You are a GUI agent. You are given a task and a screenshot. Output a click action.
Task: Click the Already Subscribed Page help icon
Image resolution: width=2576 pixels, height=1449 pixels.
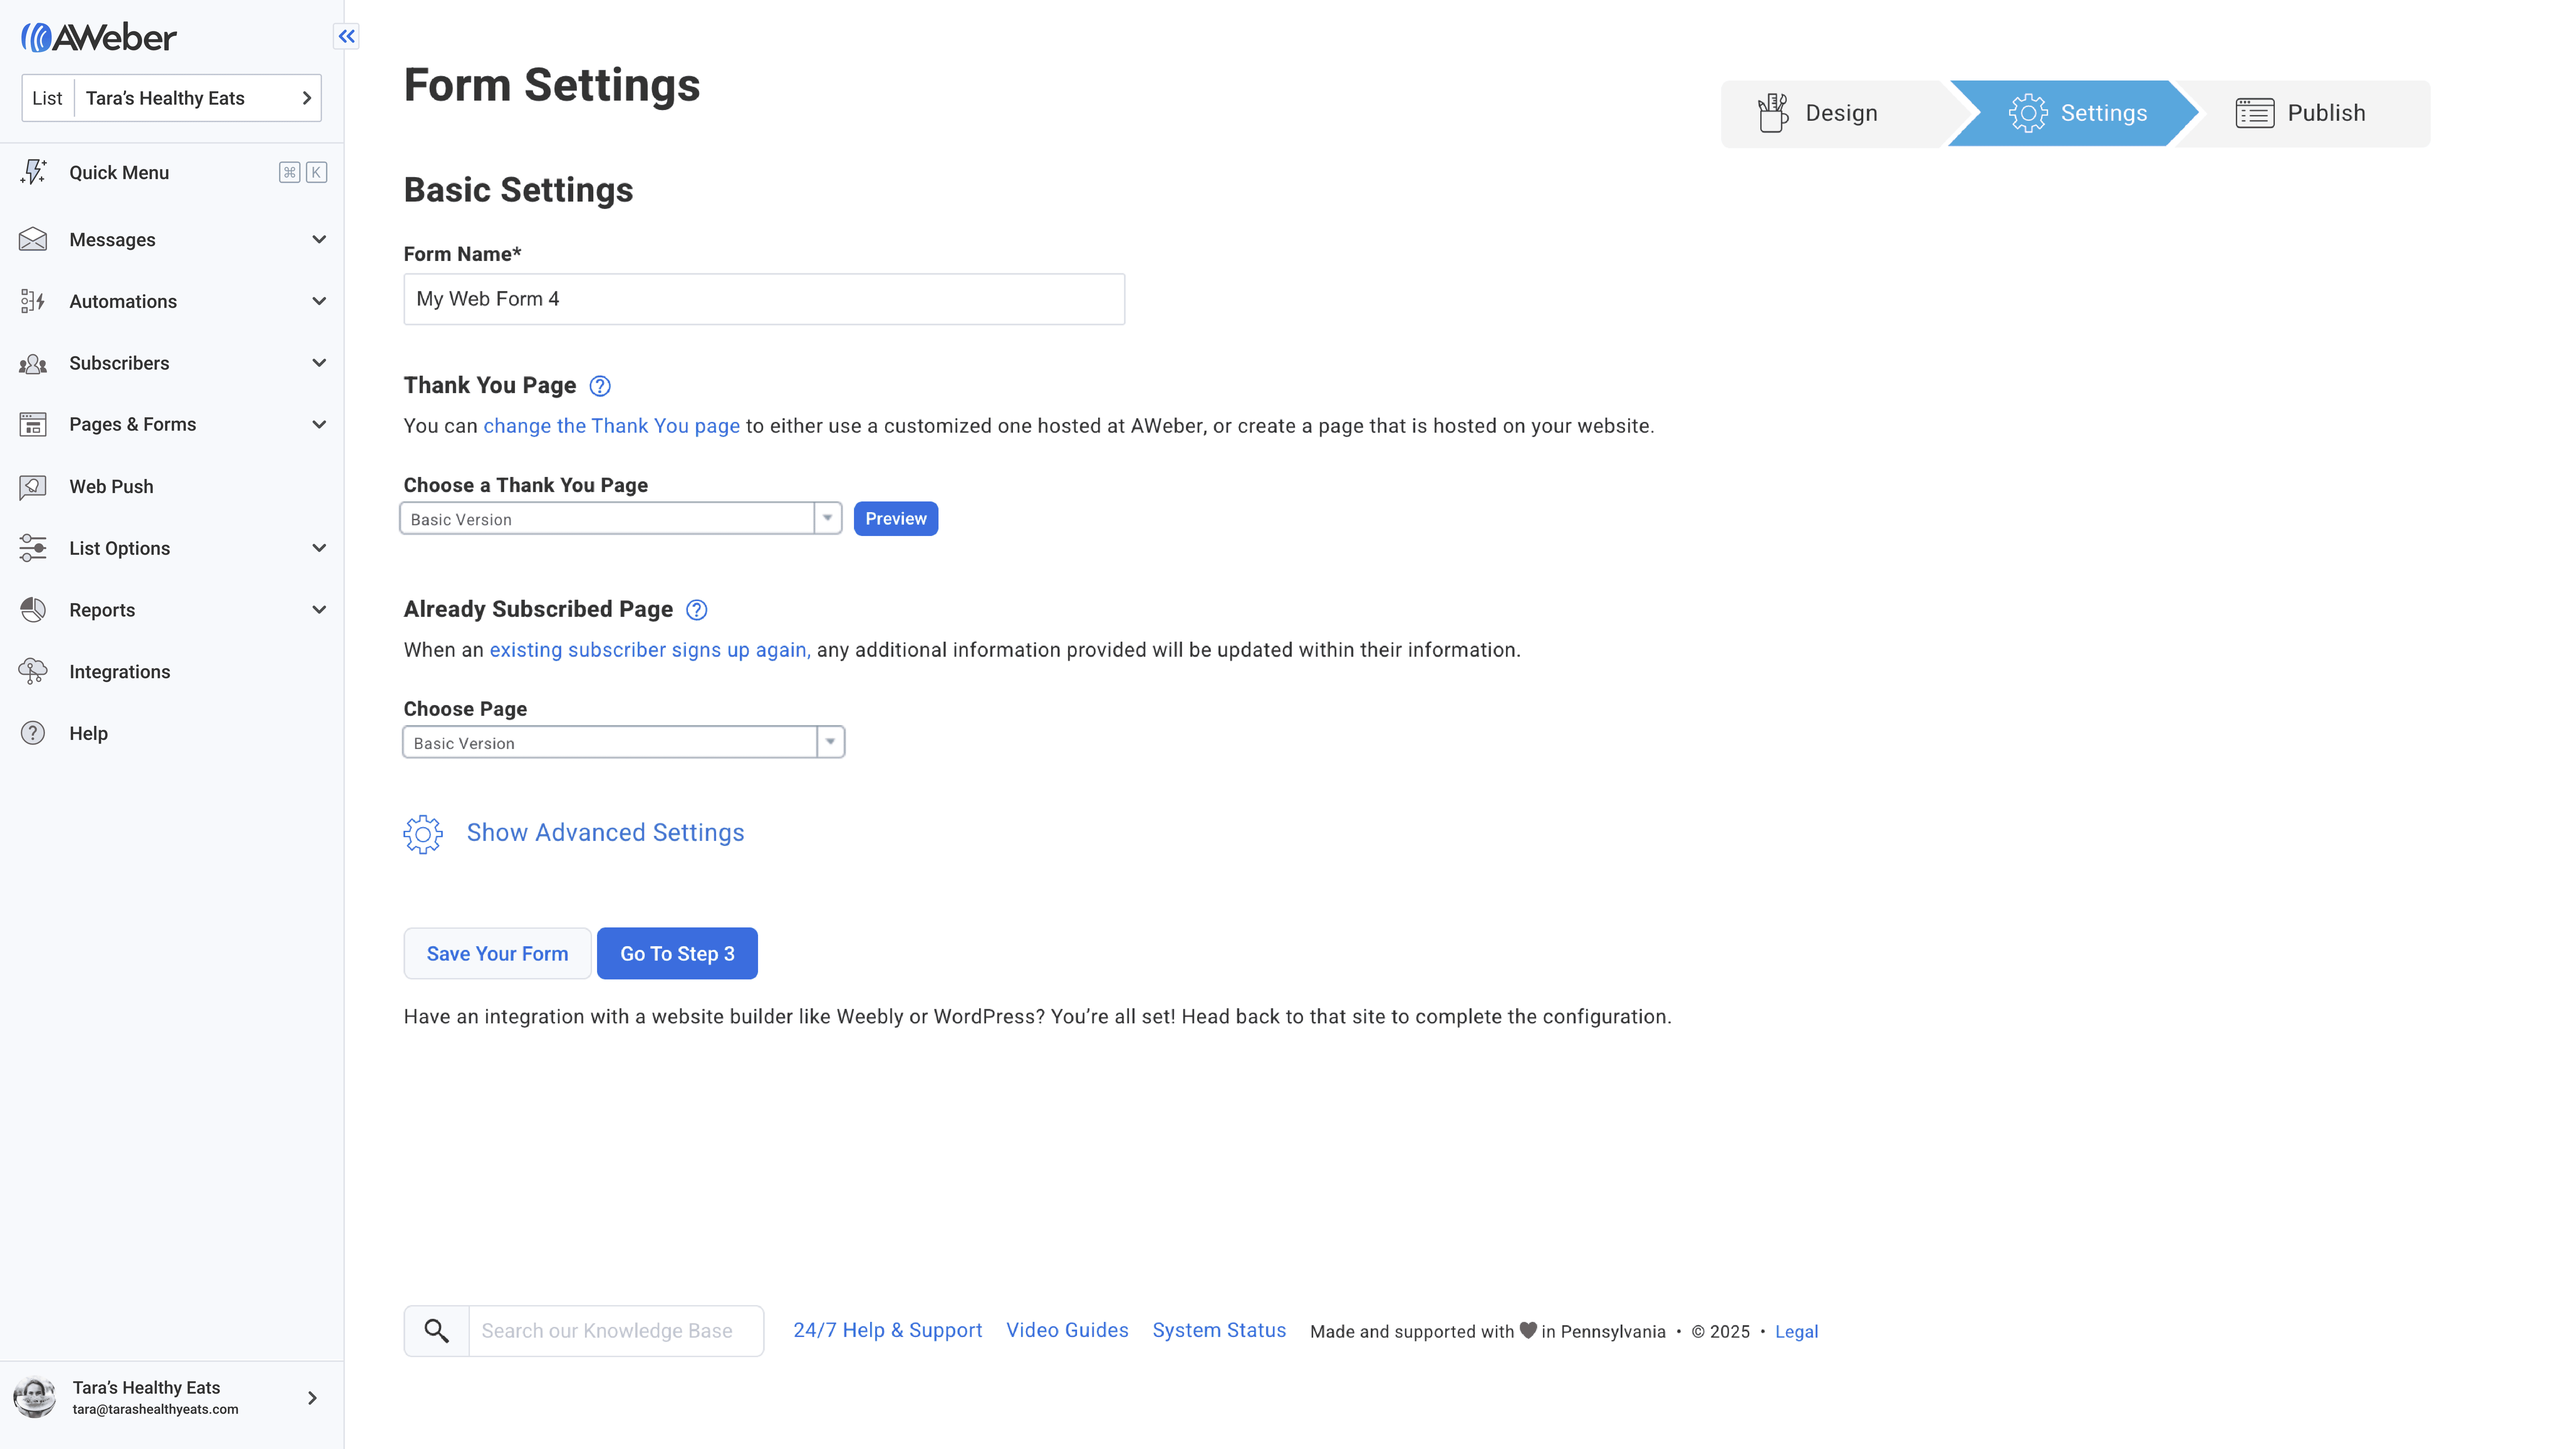tap(697, 610)
